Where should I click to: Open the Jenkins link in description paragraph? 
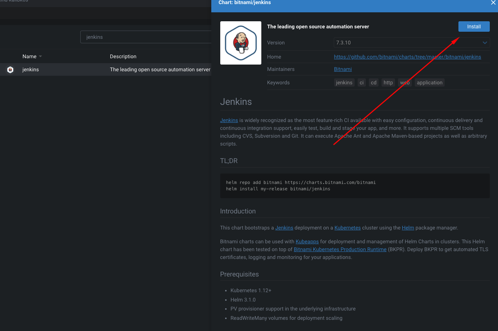pyautogui.click(x=229, y=121)
